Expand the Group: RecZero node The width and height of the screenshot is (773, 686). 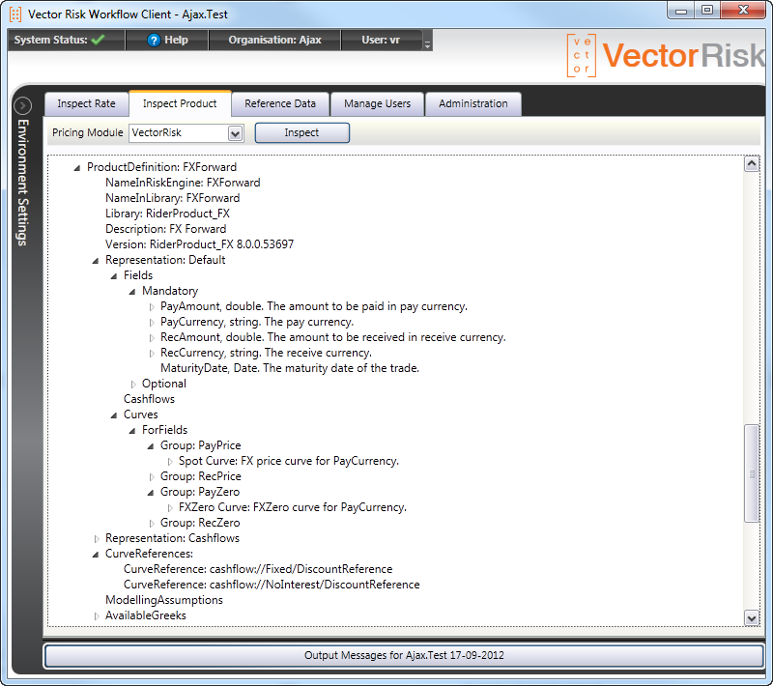point(152,524)
